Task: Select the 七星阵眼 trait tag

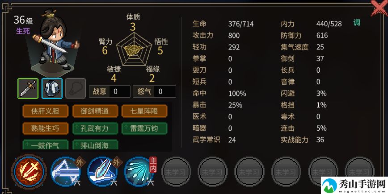Action: coord(144,111)
